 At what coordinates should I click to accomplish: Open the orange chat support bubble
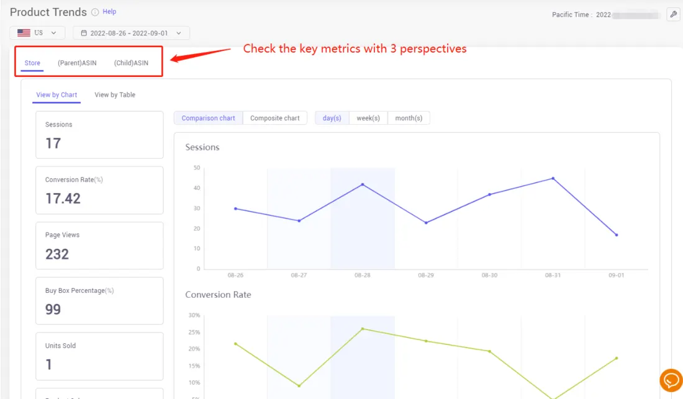(x=671, y=380)
